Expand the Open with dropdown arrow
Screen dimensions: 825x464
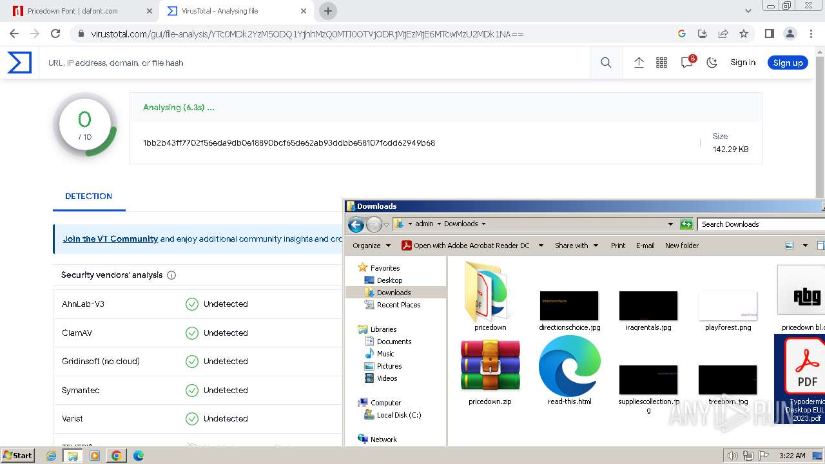tap(541, 246)
